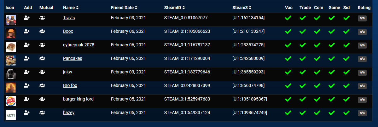Click add friend icon for Trav!s
378x127 pixels.
coord(27,18)
